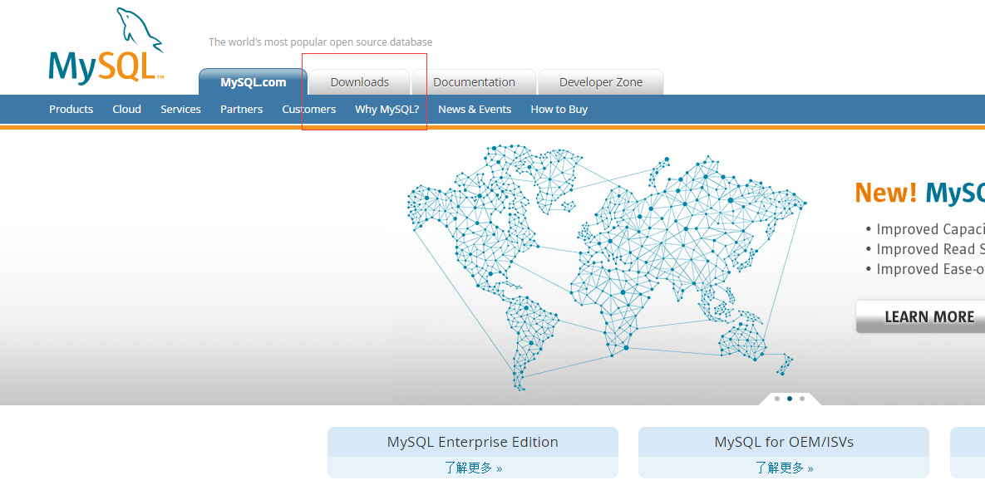
Task: Click 了解更多 under MySQL for OEM/ISVs
Action: pyautogui.click(x=784, y=468)
